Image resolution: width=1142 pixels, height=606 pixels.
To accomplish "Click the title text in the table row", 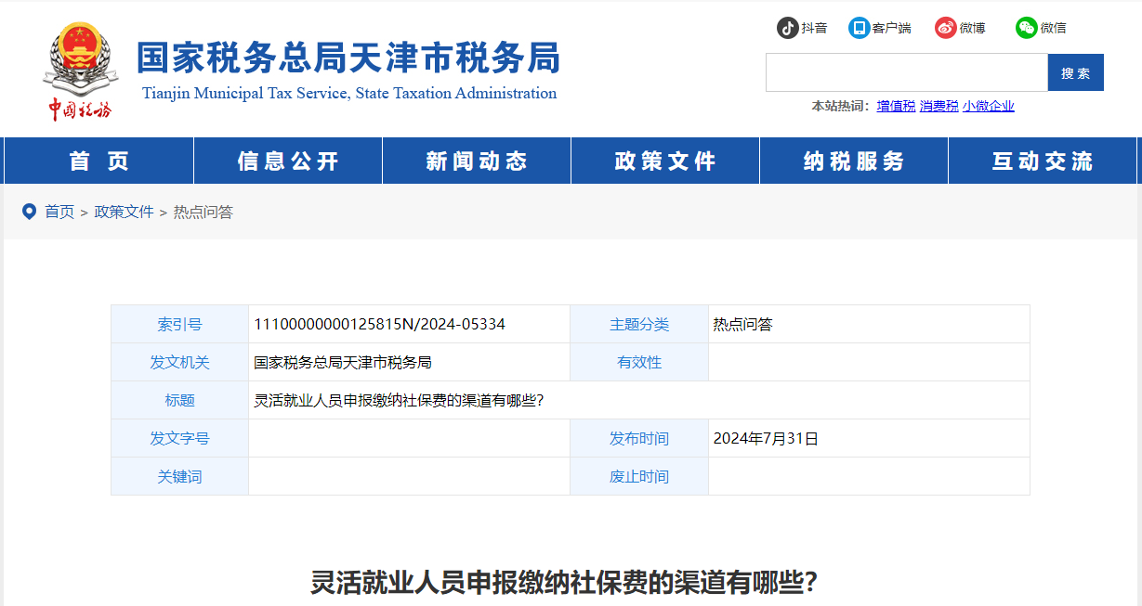I will tap(399, 400).
